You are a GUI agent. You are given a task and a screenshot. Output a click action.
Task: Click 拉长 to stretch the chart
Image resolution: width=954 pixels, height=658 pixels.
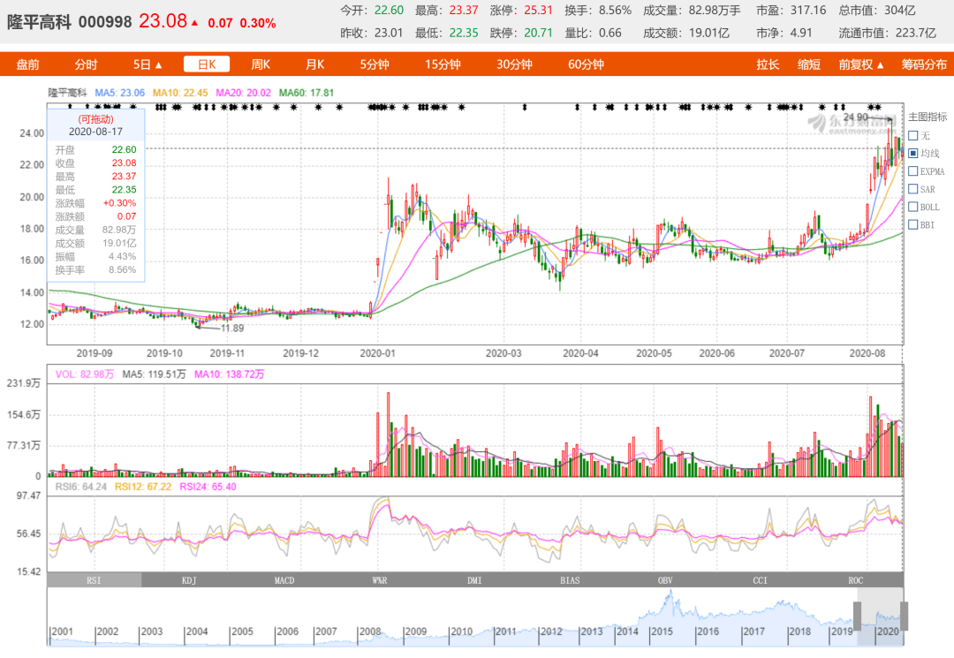coord(768,64)
